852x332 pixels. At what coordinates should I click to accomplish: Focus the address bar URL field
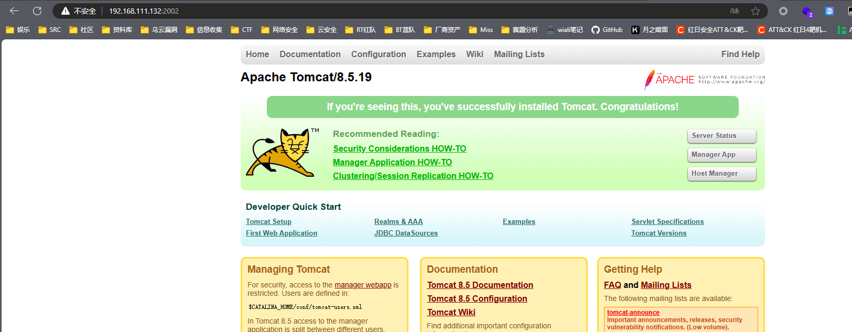(x=367, y=11)
